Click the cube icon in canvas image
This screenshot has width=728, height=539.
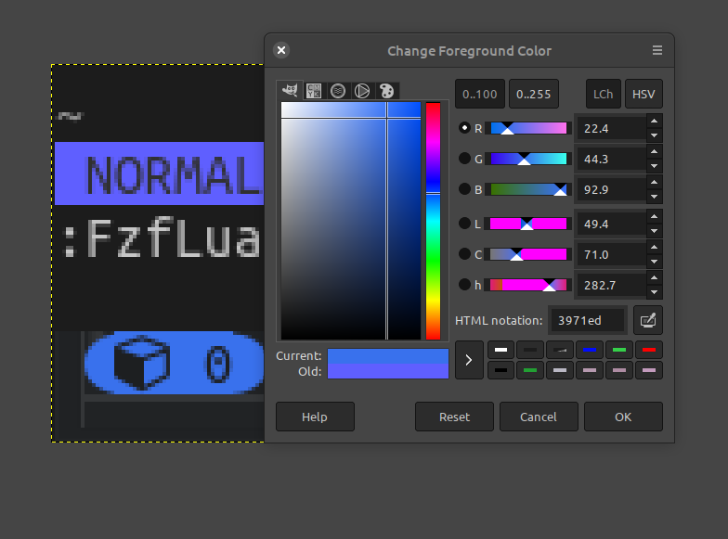click(x=142, y=364)
